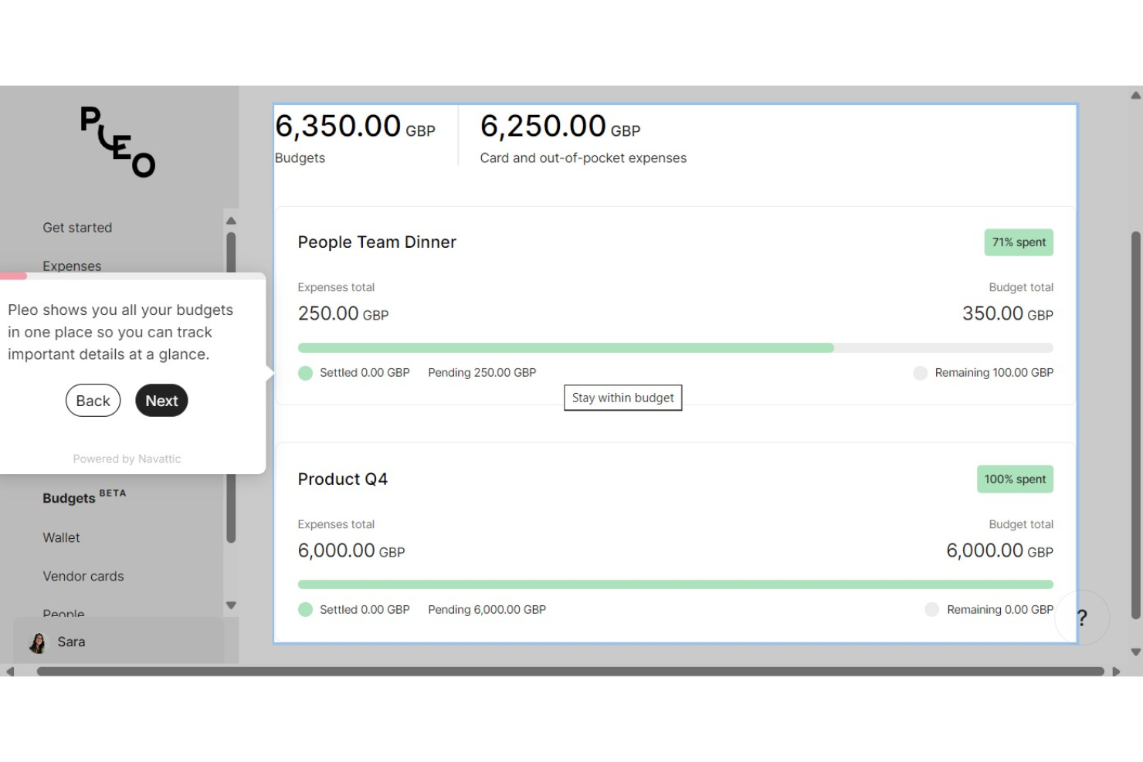Open the Expenses section
This screenshot has width=1143, height=762.
pyautogui.click(x=72, y=266)
